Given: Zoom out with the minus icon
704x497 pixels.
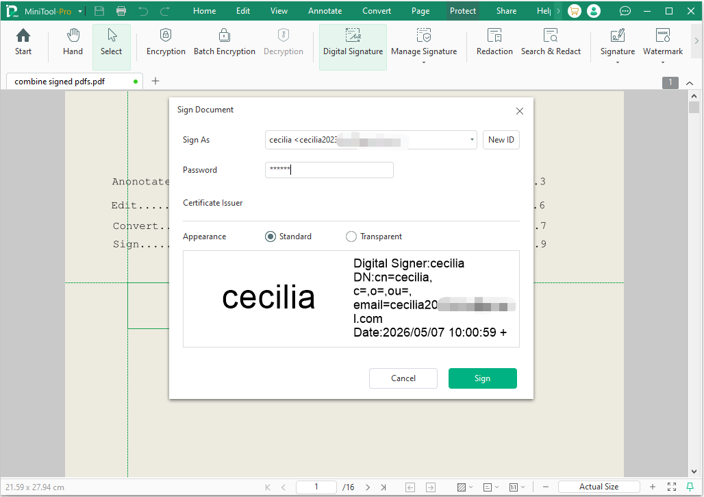Looking at the screenshot, I should (546, 487).
